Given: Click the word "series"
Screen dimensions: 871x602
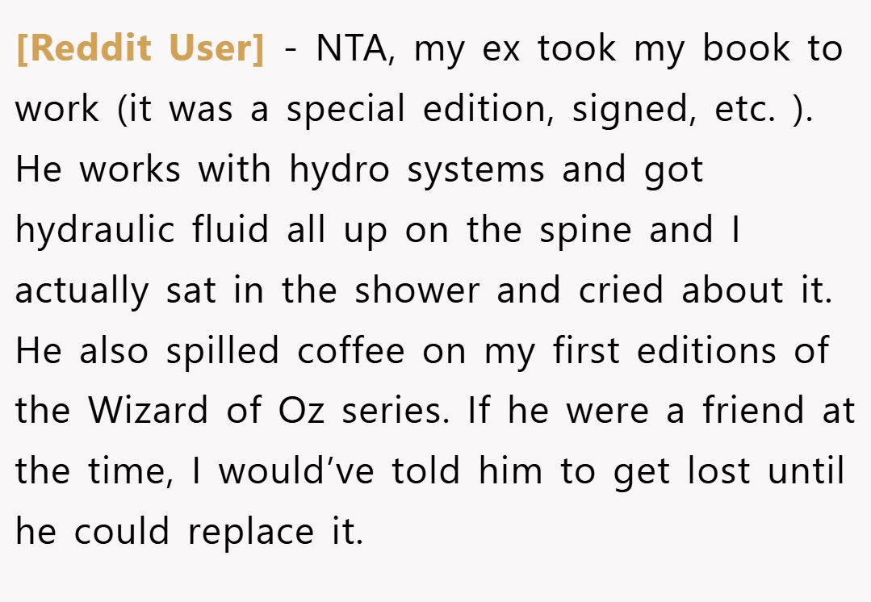Looking at the screenshot, I should pos(395,412).
